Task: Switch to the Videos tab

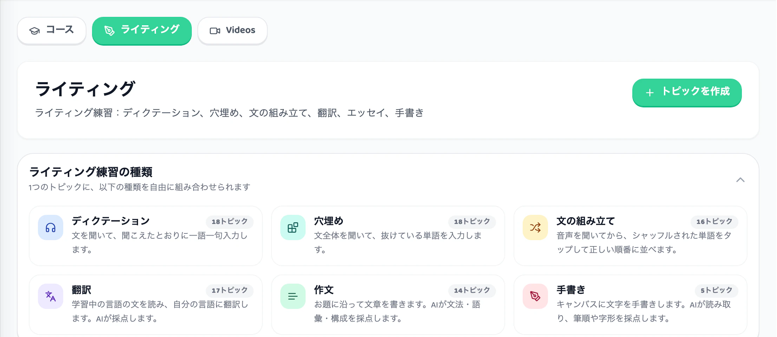Action: click(x=233, y=31)
